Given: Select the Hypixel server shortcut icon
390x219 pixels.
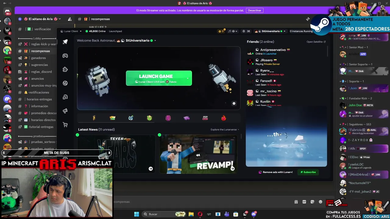Looking at the screenshot, I should [x=94, y=118].
